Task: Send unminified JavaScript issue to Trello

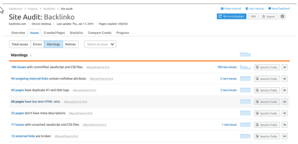Action: pos(267,68)
